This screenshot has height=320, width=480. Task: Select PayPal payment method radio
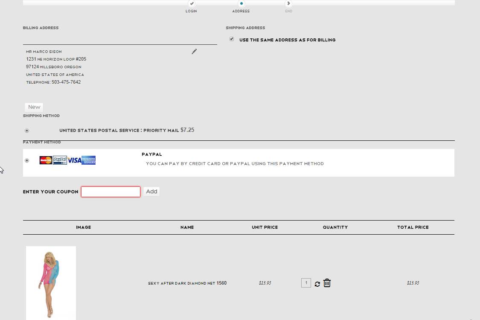(27, 160)
